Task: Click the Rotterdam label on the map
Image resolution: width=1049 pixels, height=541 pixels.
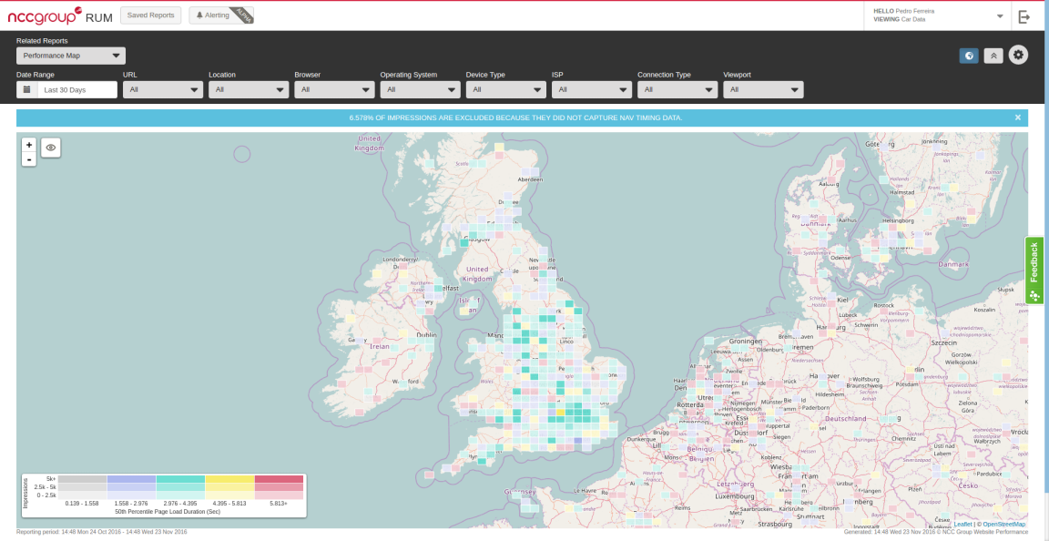Action: 692,404
